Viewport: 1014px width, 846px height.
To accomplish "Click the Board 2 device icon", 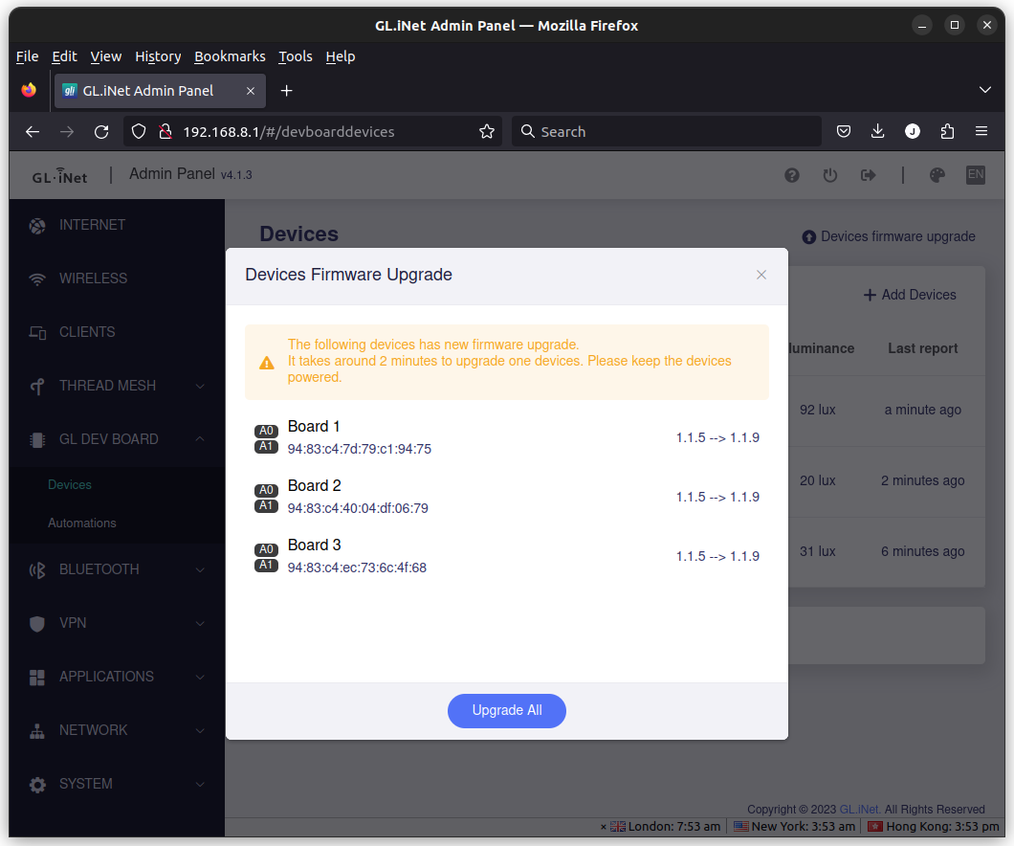I will point(266,498).
